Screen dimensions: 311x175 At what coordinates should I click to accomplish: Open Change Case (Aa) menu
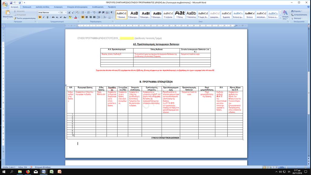65,17
